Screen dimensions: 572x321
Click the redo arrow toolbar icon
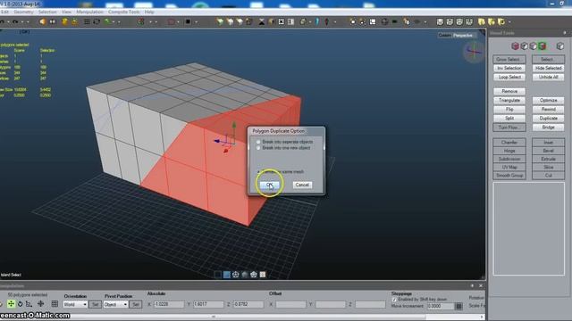pos(15,21)
